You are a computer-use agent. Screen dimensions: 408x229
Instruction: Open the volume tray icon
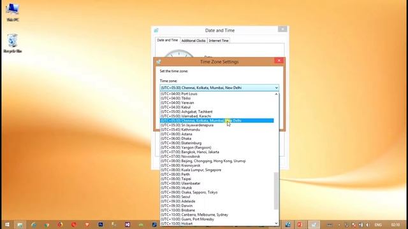(367, 225)
